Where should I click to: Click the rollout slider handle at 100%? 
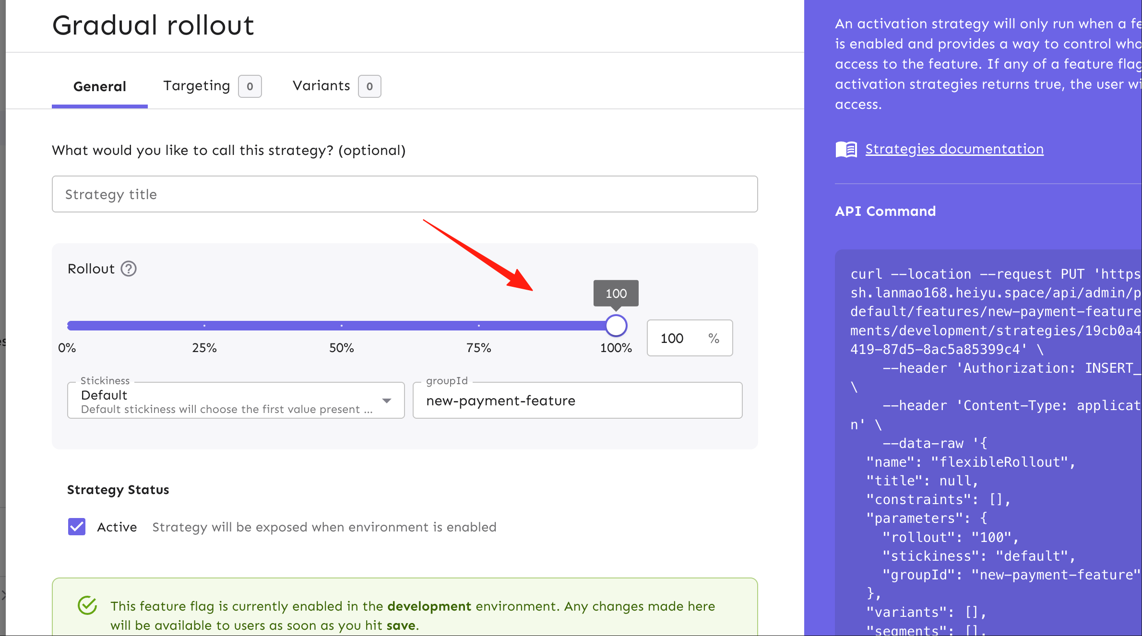(x=616, y=326)
